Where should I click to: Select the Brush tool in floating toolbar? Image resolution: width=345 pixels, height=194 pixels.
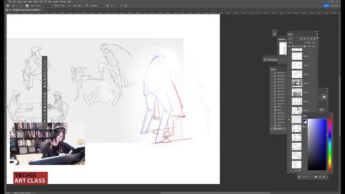click(45, 90)
